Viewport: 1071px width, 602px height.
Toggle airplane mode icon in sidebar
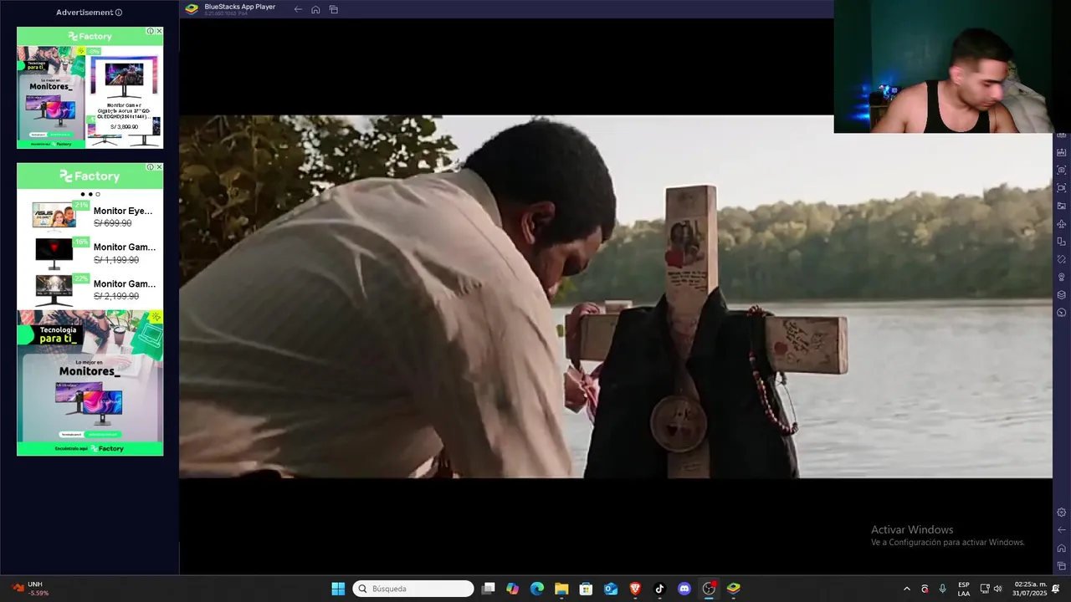point(1061,223)
